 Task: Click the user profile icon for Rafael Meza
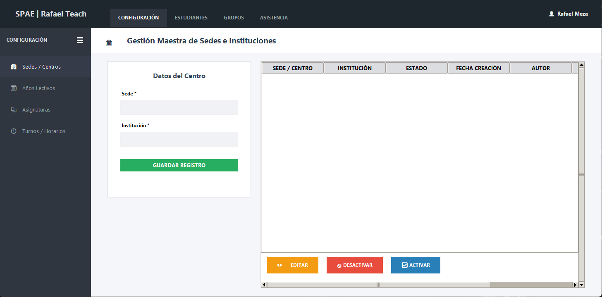pyautogui.click(x=551, y=14)
